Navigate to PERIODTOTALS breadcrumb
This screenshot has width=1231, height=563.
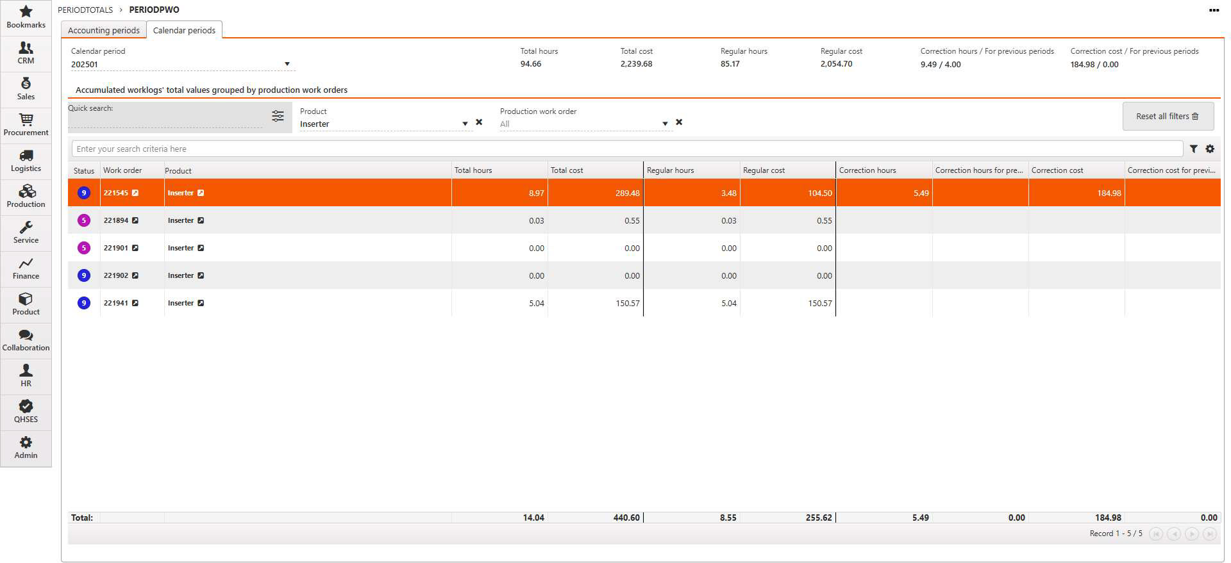(x=85, y=10)
